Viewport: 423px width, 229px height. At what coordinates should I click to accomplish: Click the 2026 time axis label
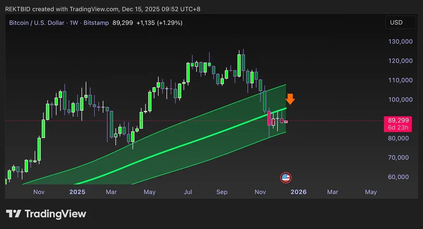[x=298, y=192]
